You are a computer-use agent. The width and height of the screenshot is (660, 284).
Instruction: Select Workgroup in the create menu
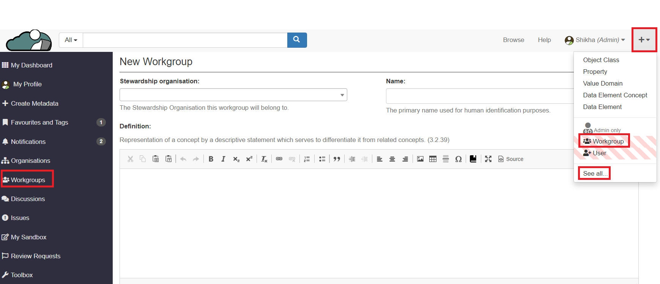608,141
